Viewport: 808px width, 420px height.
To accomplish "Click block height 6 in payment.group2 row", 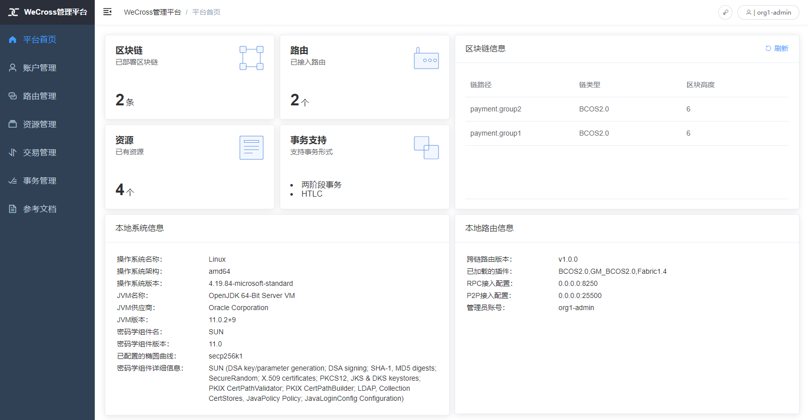I will 688,109.
